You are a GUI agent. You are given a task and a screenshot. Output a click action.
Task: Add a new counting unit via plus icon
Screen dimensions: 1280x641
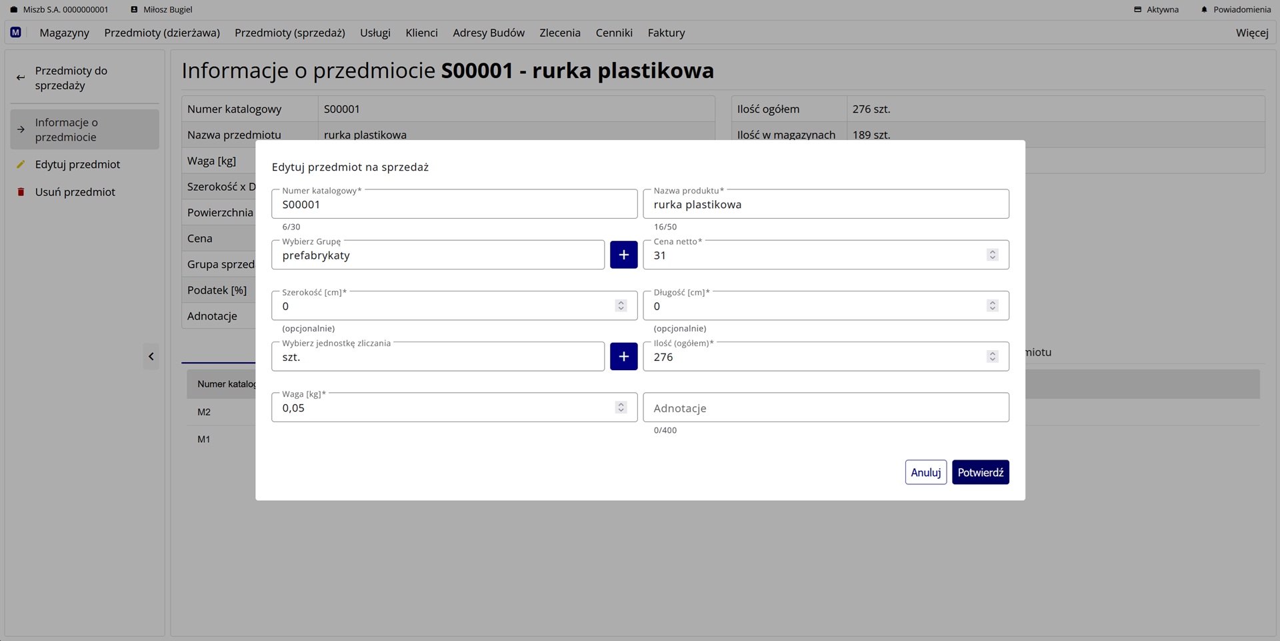click(x=623, y=356)
